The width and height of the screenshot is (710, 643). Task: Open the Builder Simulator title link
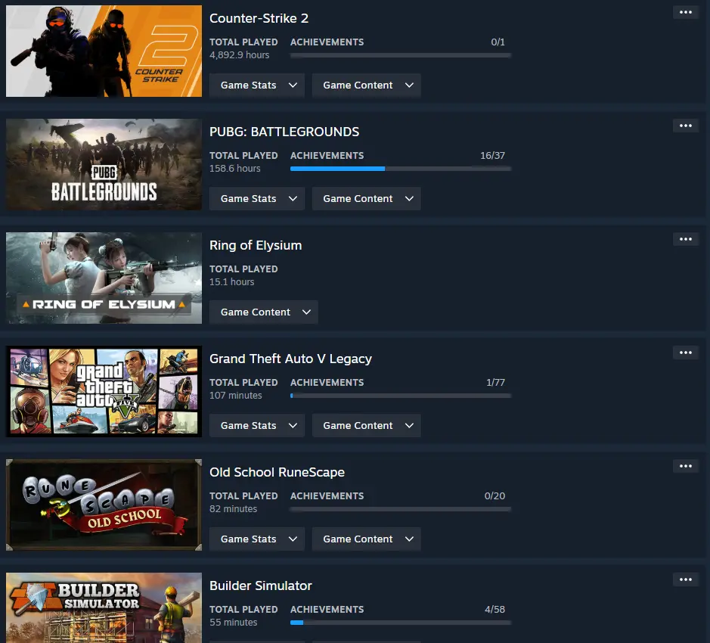tap(261, 586)
